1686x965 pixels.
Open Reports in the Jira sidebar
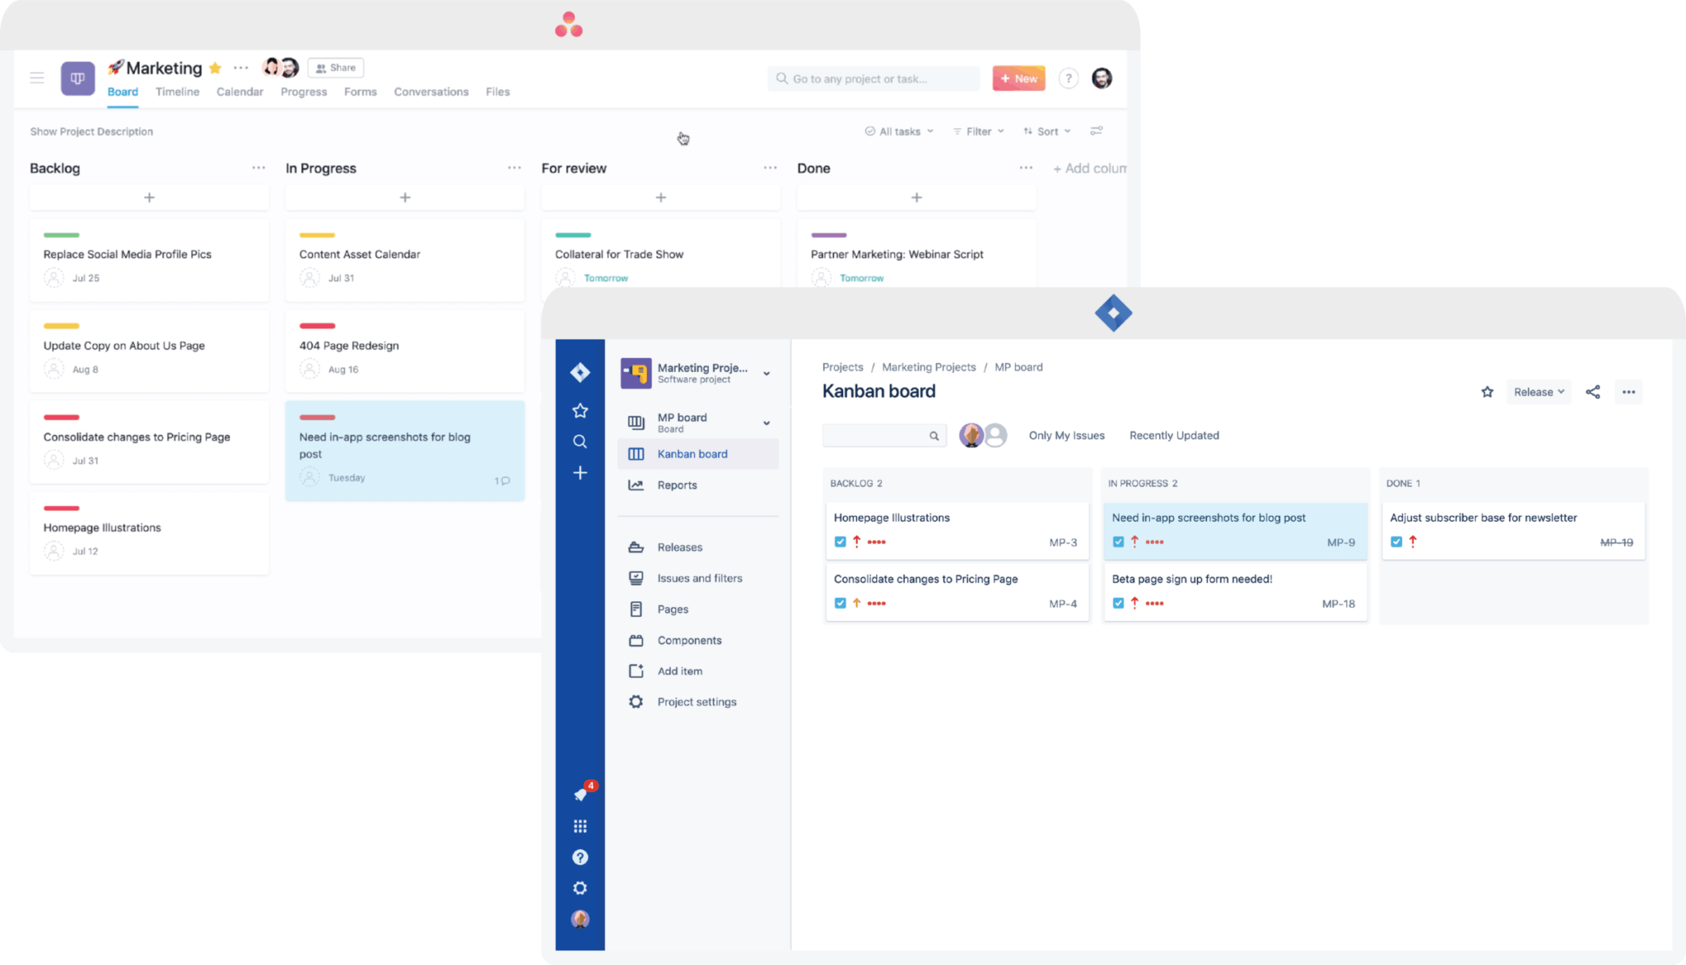(676, 485)
